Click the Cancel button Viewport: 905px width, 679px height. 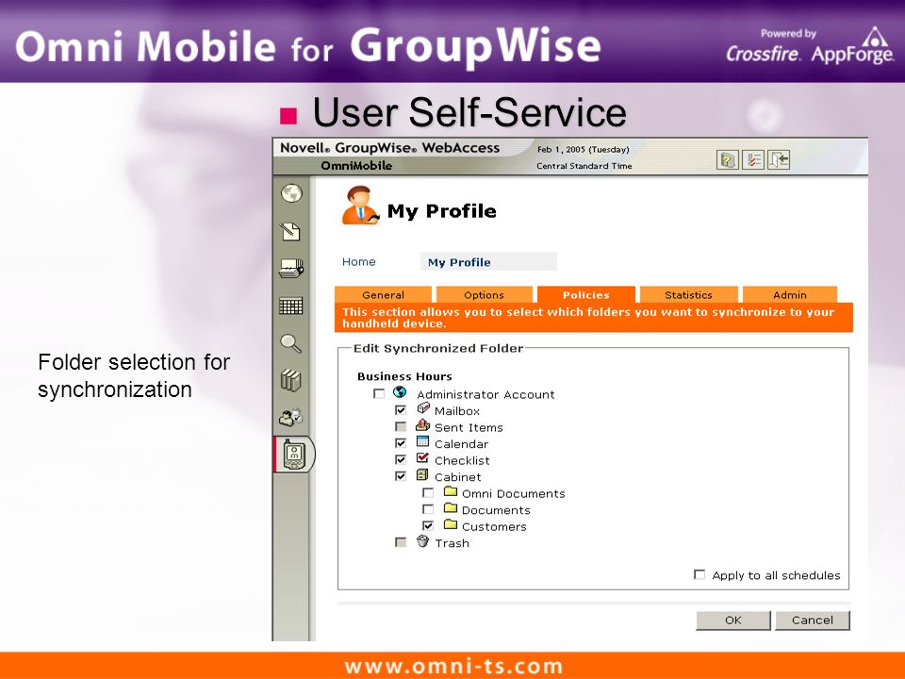point(812,621)
